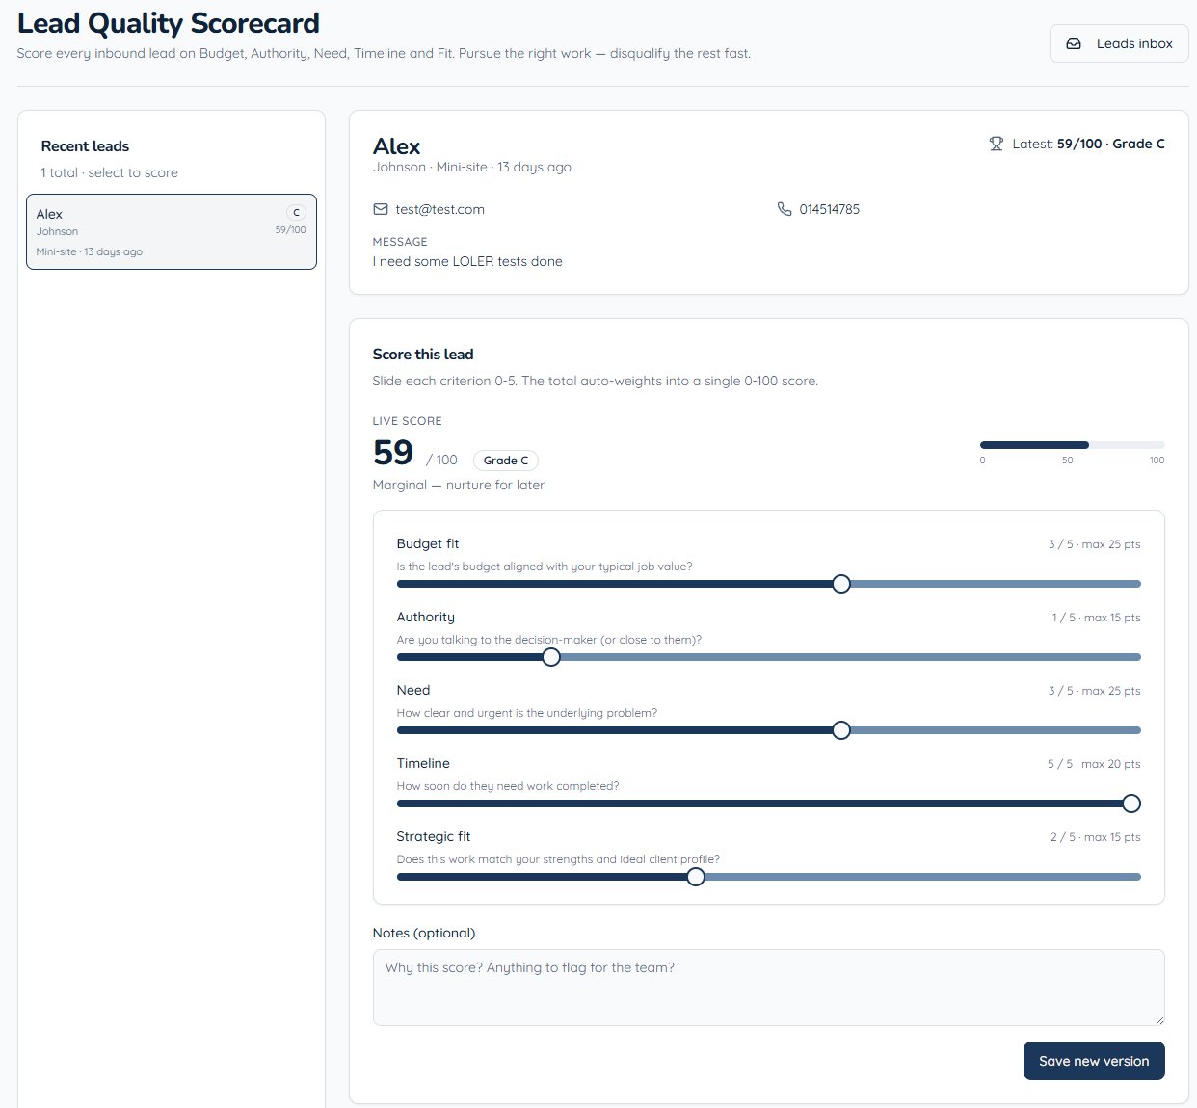
Task: Click the 'Recent leads' heading
Action: 85,146
